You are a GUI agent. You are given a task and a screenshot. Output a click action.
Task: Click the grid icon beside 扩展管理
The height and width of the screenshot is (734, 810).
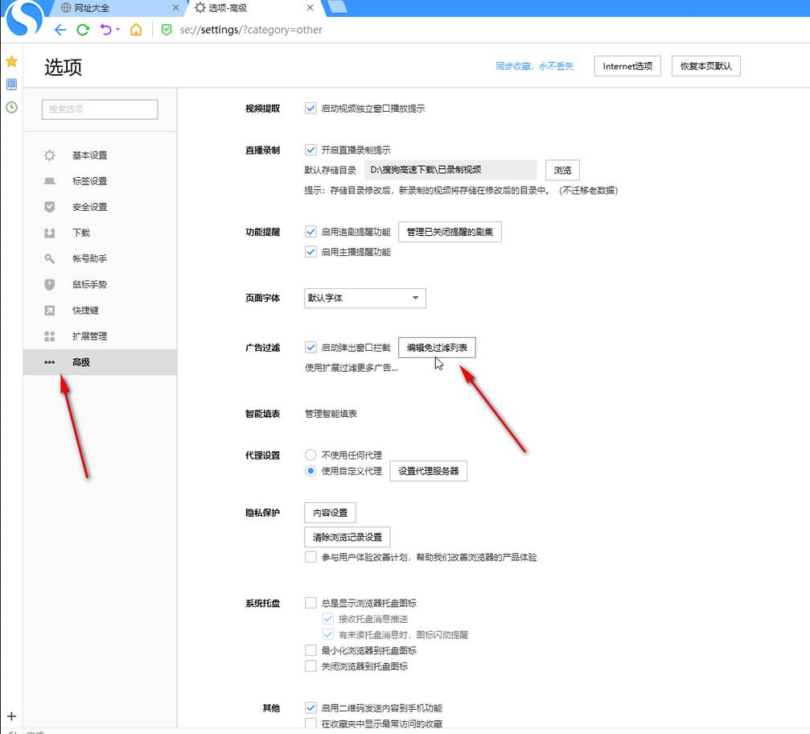coord(50,336)
